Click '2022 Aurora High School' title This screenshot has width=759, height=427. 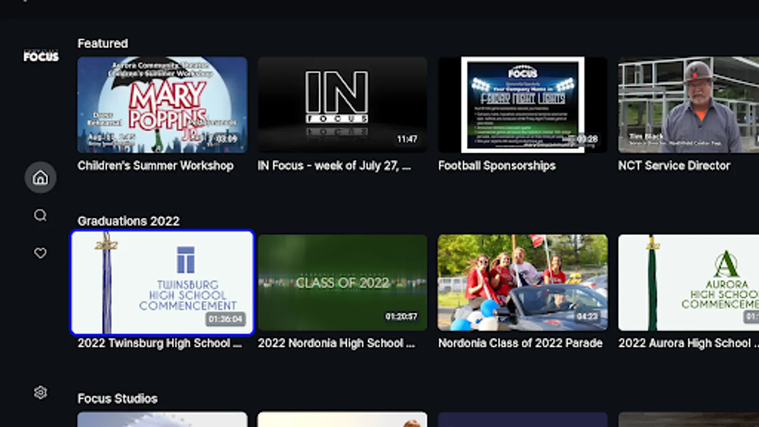688,343
